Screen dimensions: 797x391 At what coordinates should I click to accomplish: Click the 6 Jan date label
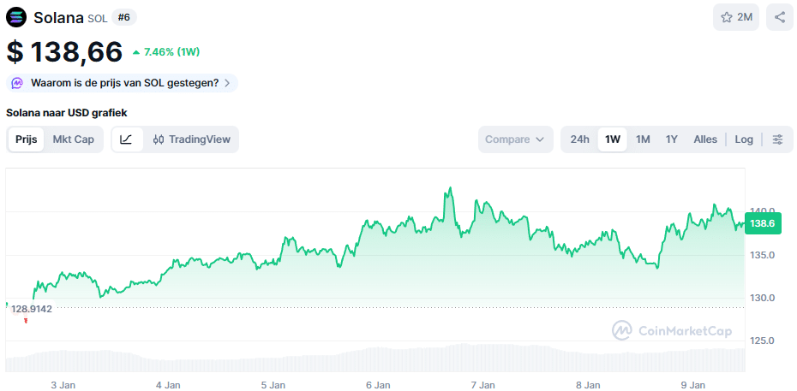[378, 385]
